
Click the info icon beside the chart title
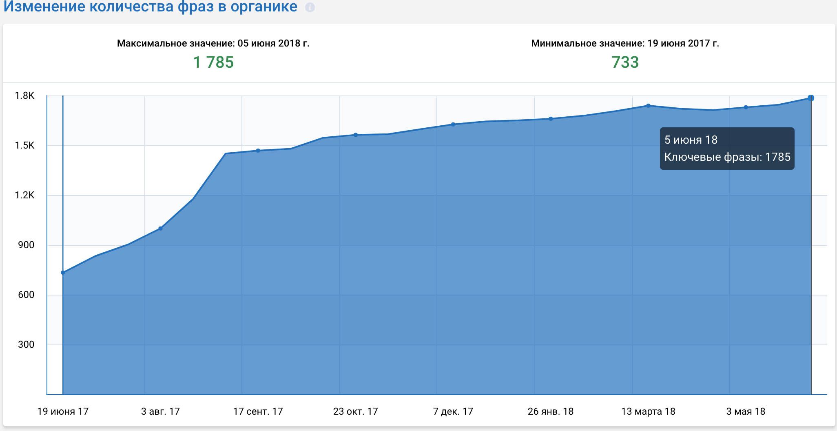coord(310,8)
